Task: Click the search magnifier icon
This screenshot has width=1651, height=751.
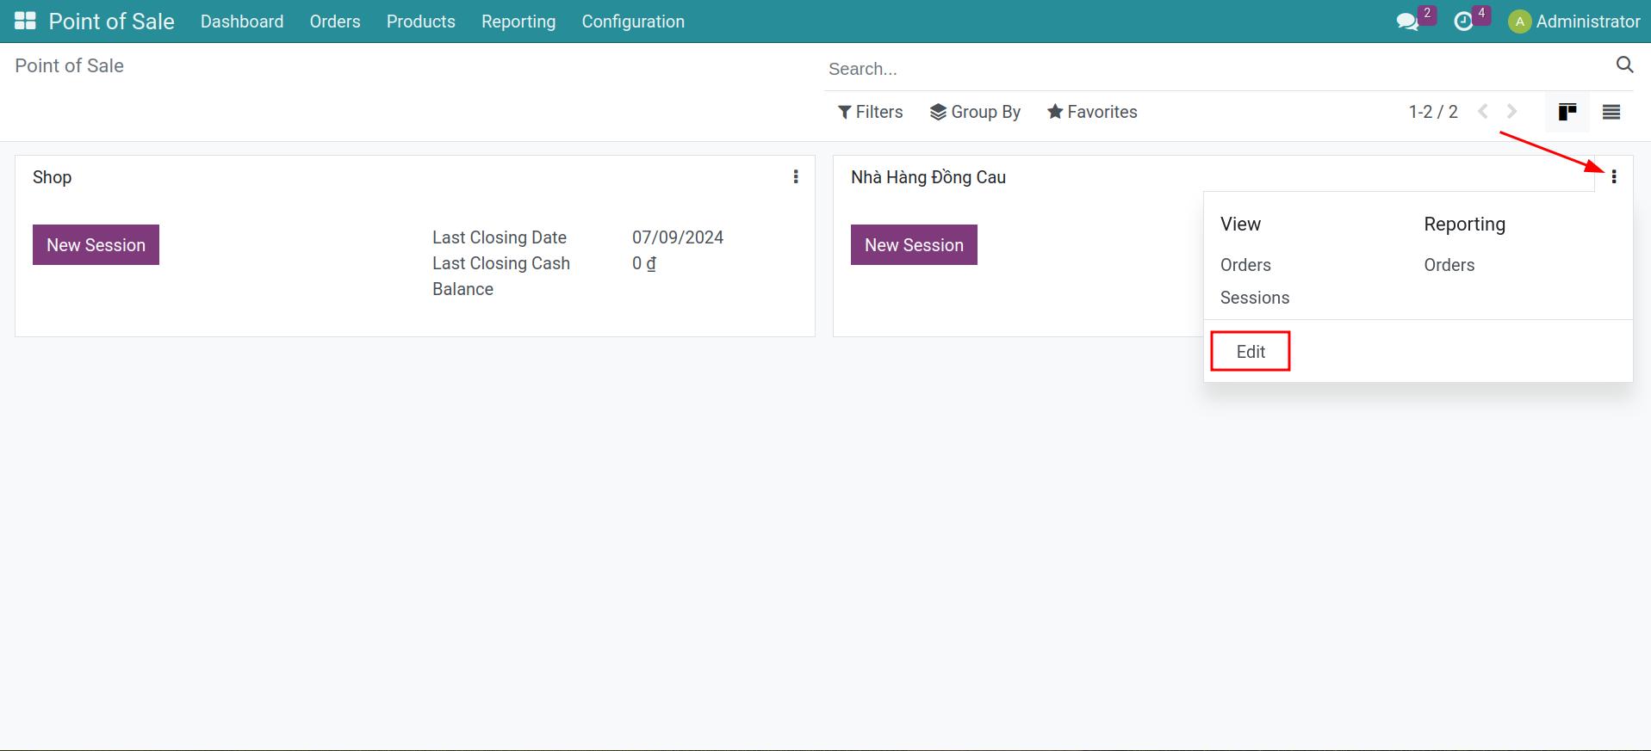Action: (1624, 65)
